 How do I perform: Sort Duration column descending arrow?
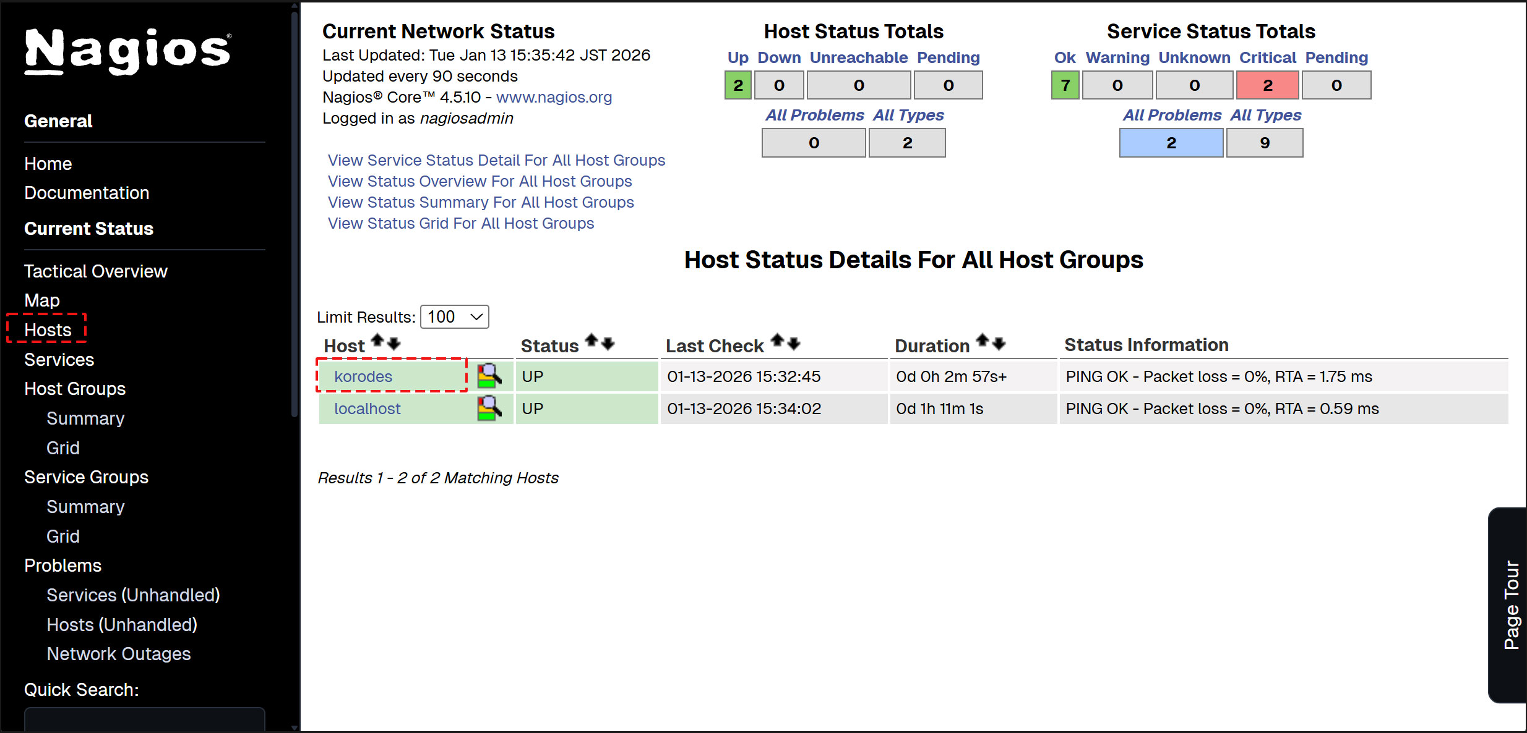(x=999, y=344)
